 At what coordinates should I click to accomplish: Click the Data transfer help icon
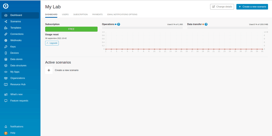pyautogui.click(x=206, y=24)
